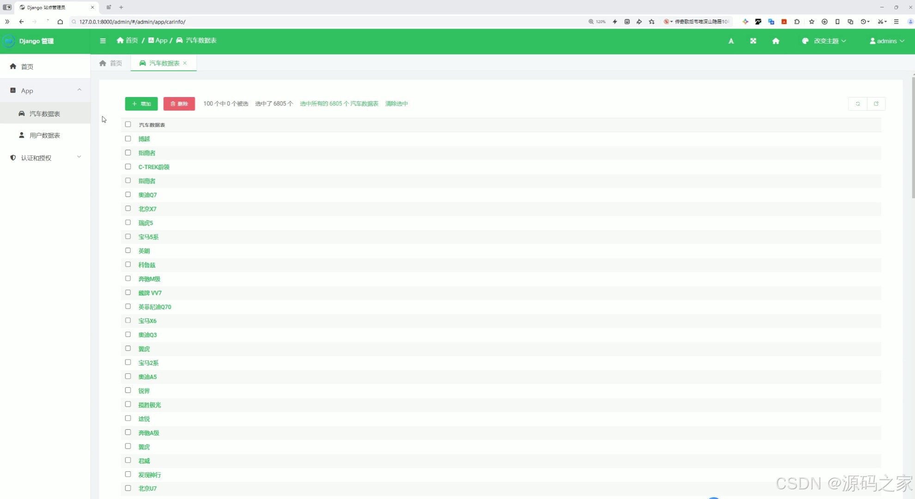Open 用户数据表 in sidebar
This screenshot has width=915, height=499.
[44, 135]
